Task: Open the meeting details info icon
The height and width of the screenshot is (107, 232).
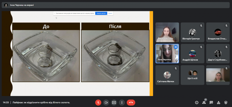Action: point(197,102)
